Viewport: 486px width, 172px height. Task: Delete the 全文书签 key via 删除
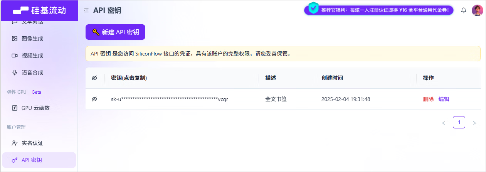[x=428, y=99]
